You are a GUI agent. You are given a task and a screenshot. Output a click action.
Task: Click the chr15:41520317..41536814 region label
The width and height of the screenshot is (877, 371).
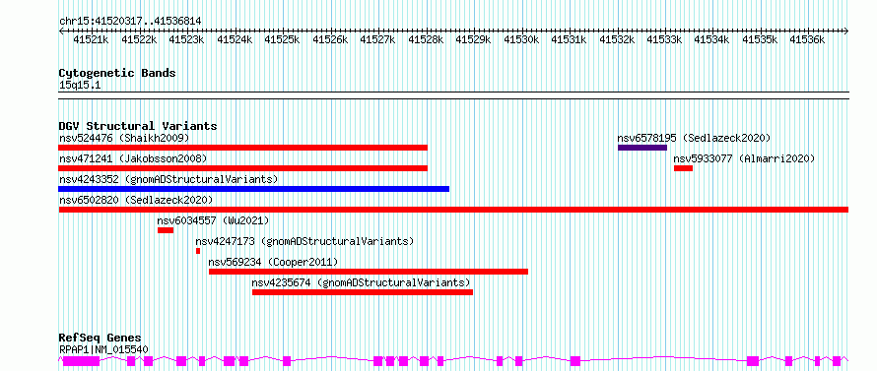click(130, 22)
